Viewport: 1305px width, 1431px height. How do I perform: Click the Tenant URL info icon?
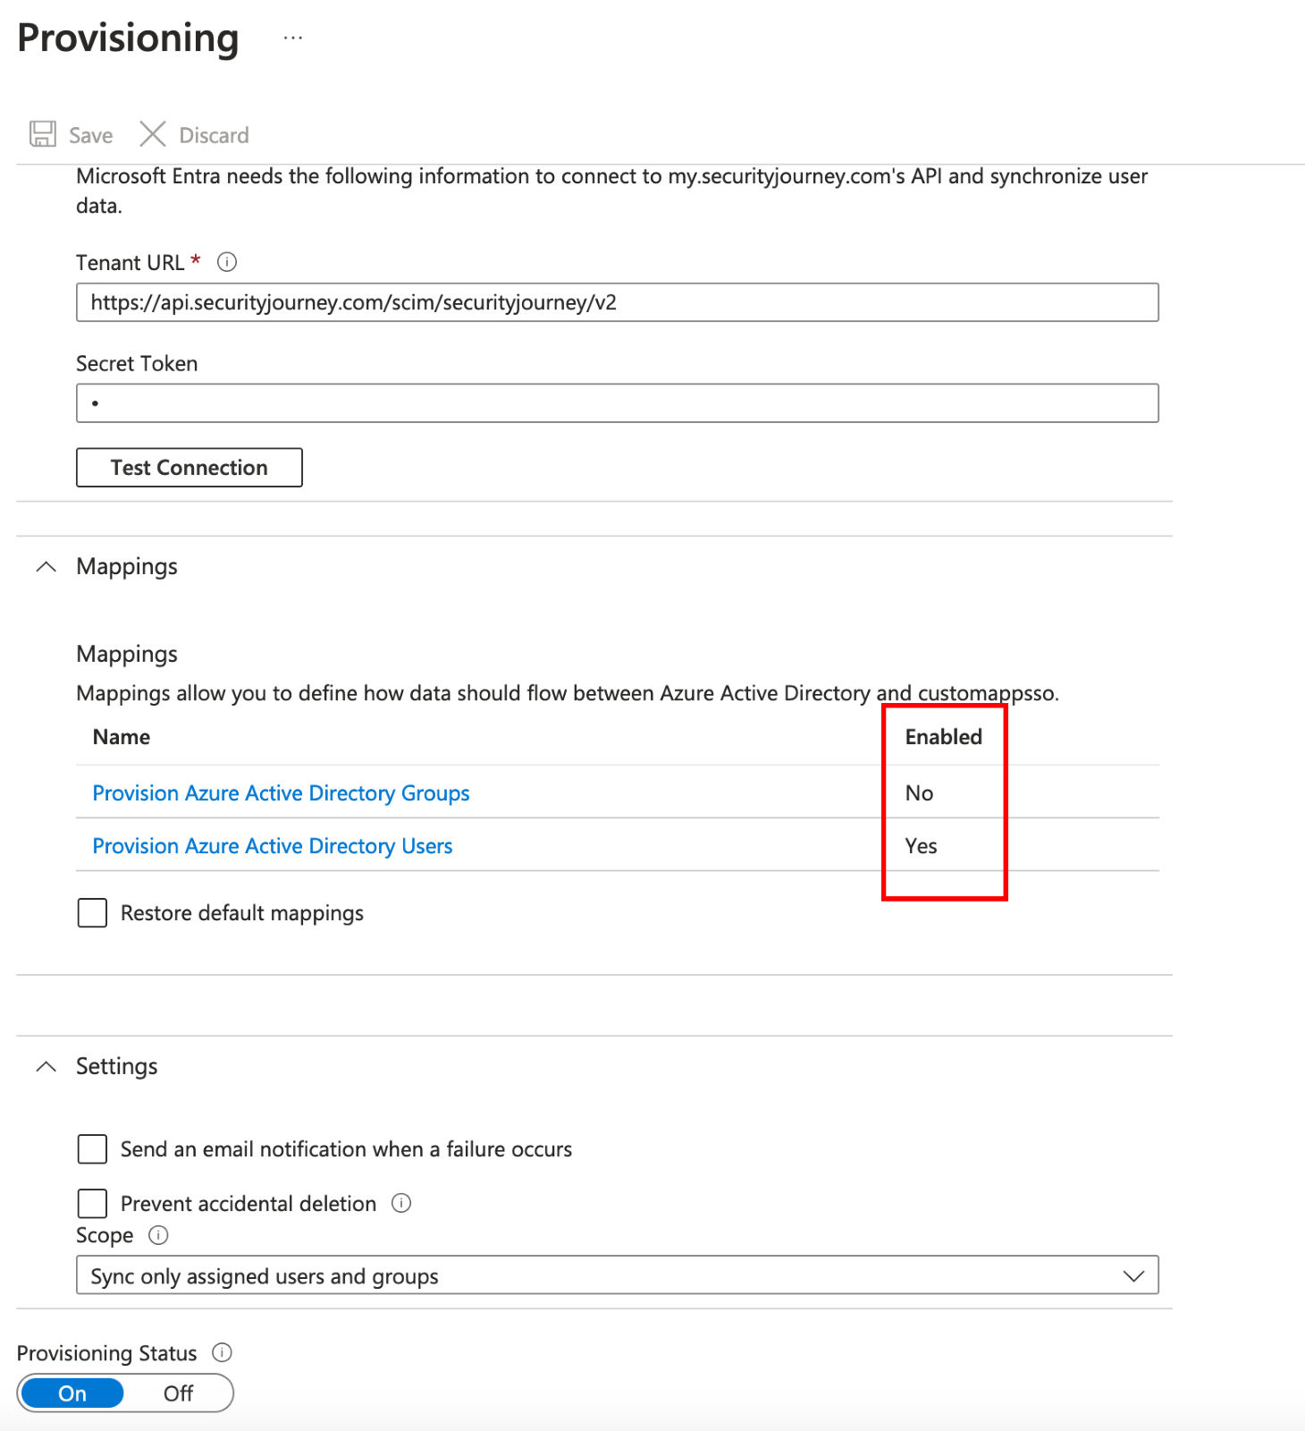point(227,262)
